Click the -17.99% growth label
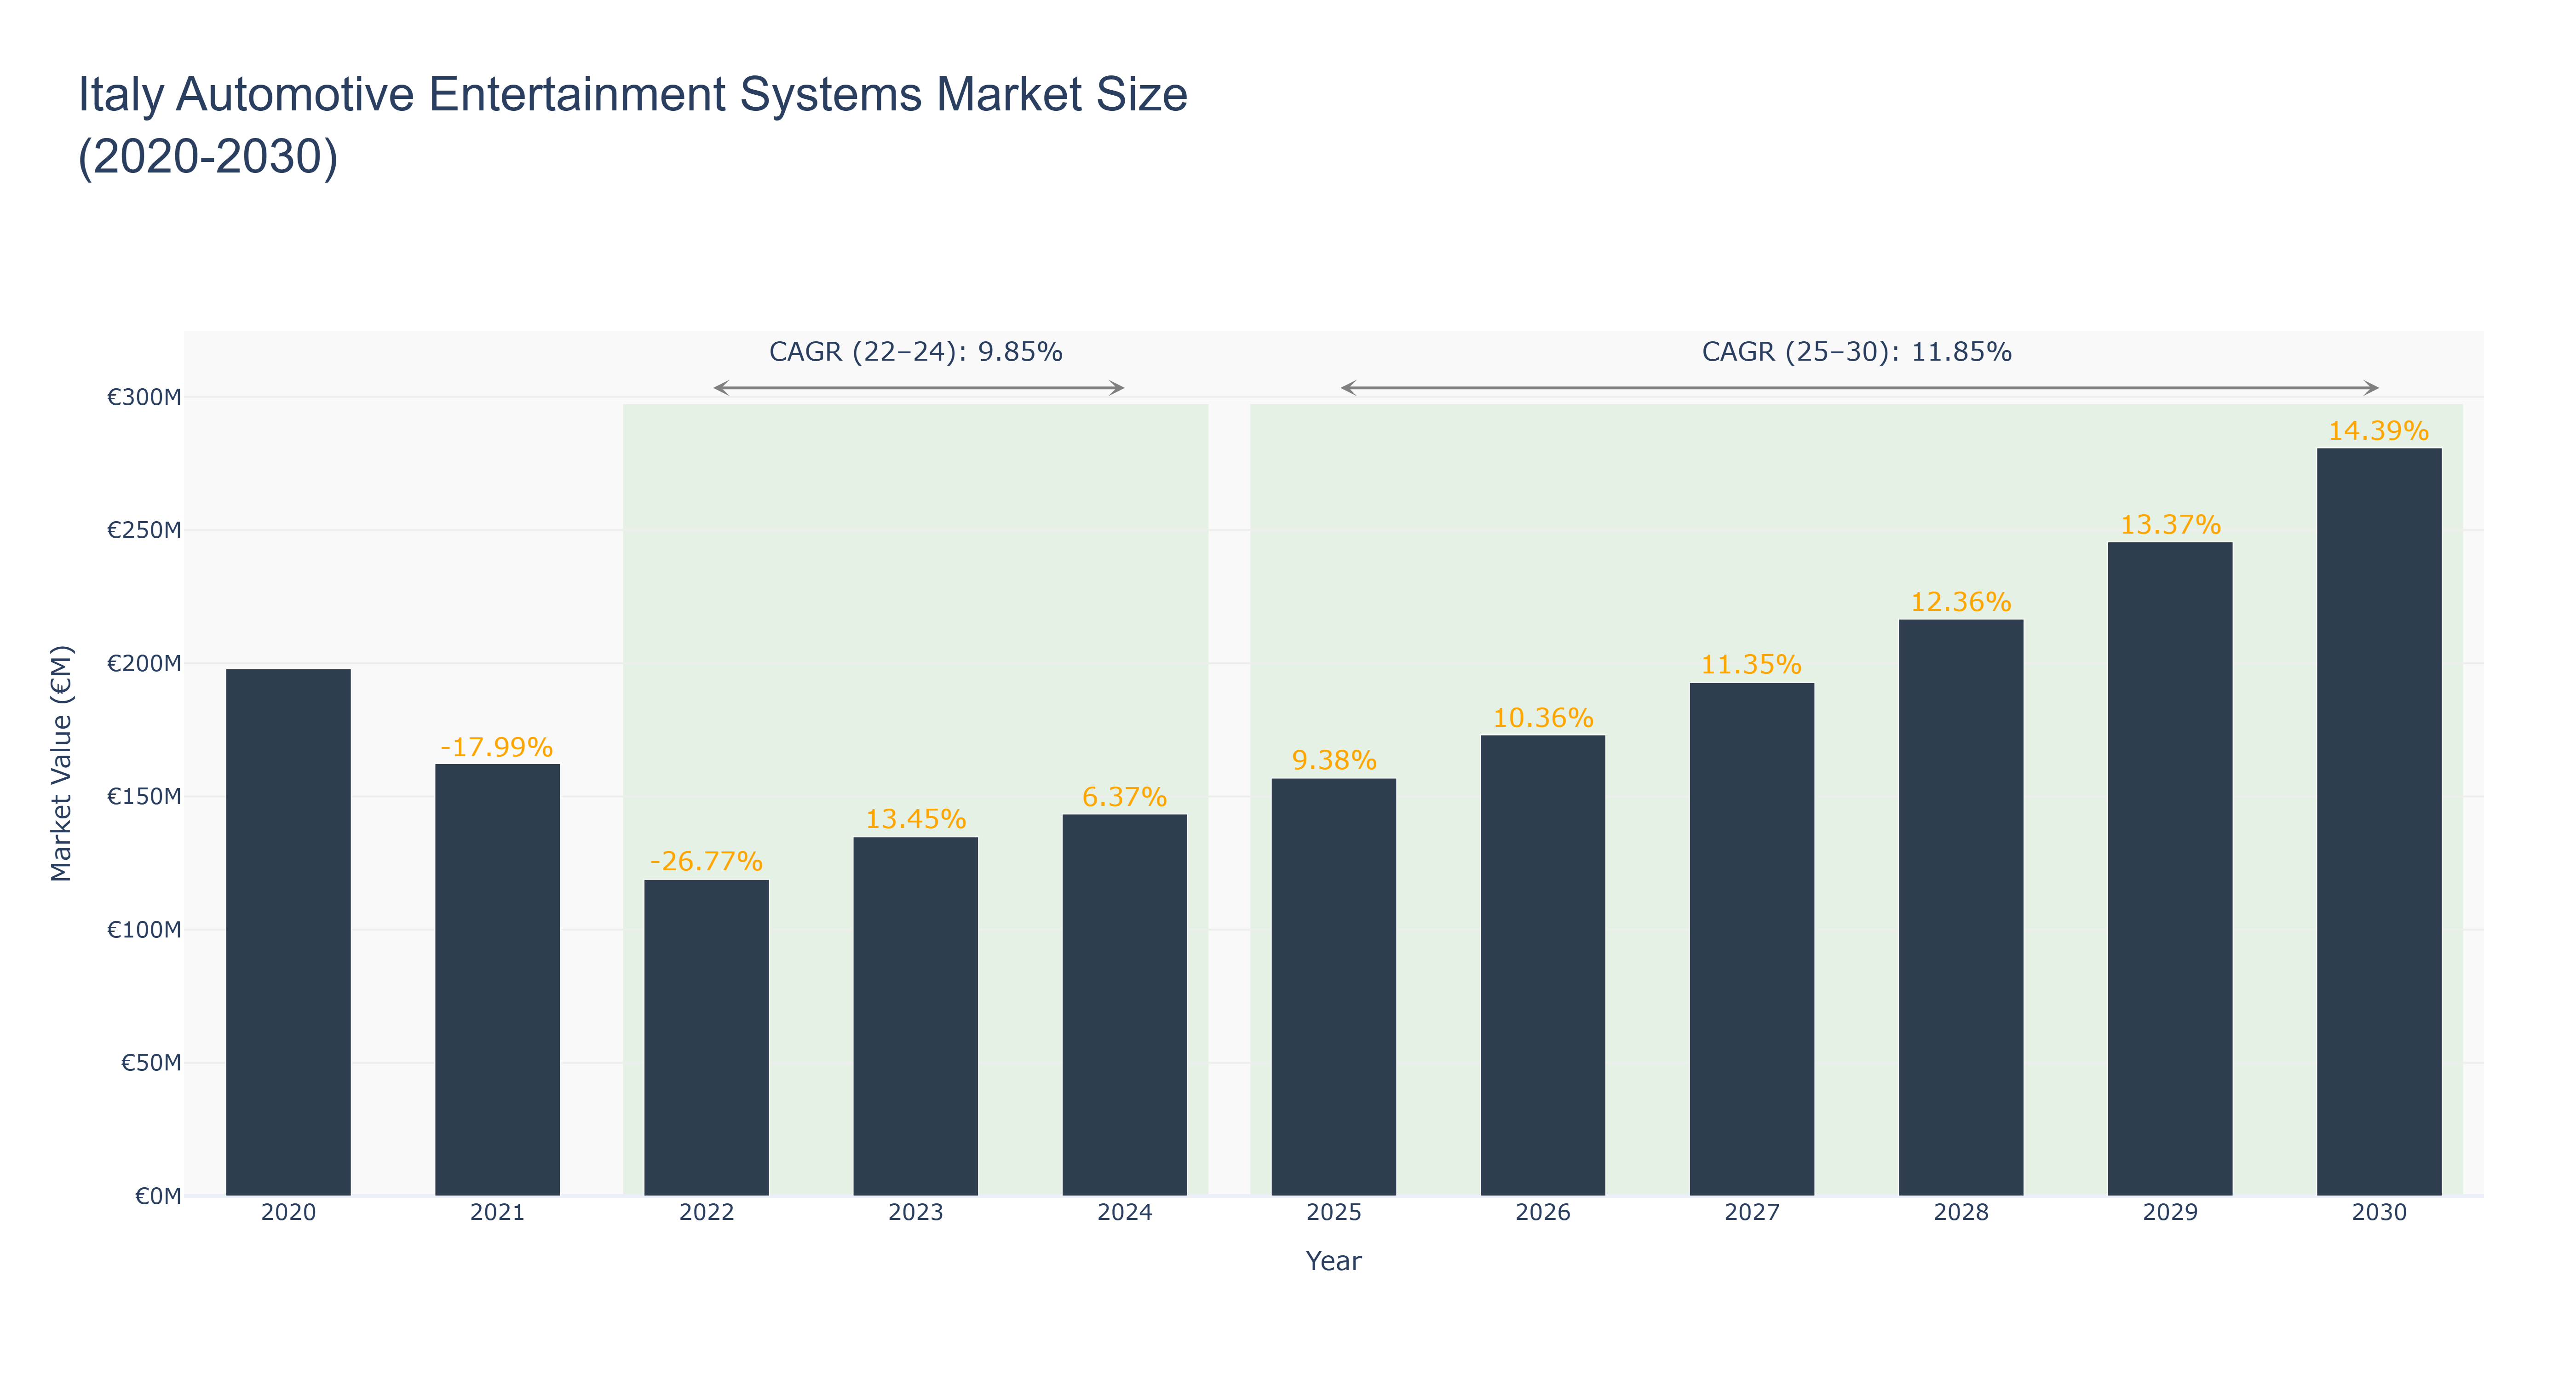The image size is (2576, 1380). point(497,747)
